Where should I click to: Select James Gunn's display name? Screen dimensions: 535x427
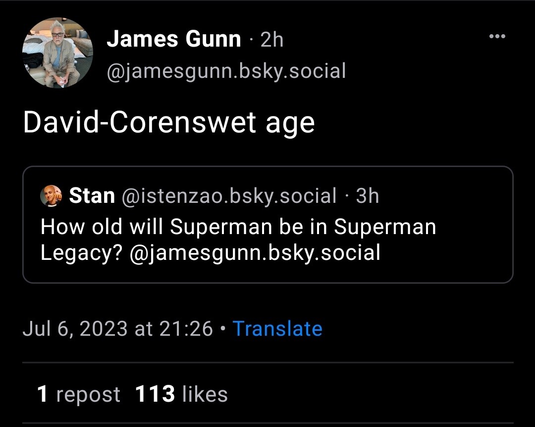pyautogui.click(x=173, y=39)
